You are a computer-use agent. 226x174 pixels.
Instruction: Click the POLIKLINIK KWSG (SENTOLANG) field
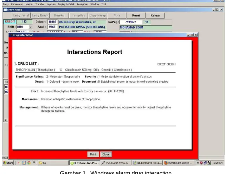coord(82,27)
